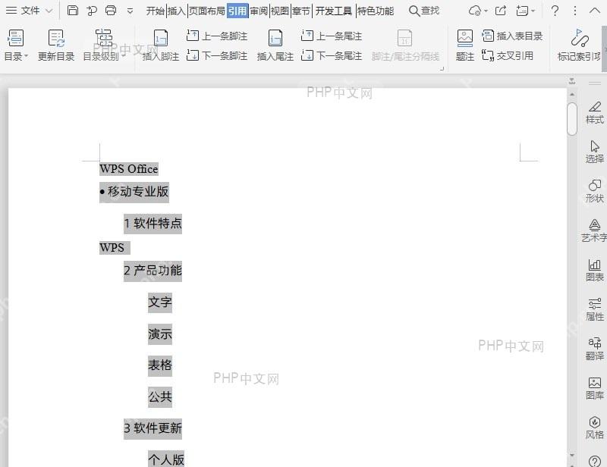Go to 下一条尾注

click(x=332, y=55)
